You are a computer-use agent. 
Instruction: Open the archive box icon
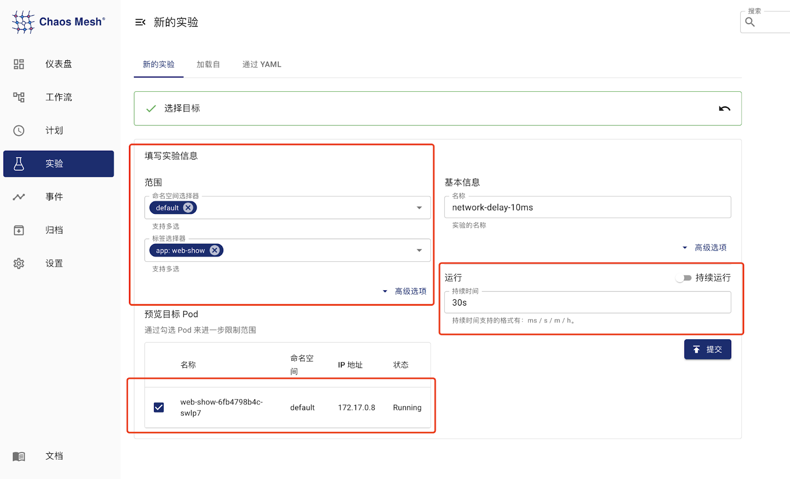tap(19, 230)
